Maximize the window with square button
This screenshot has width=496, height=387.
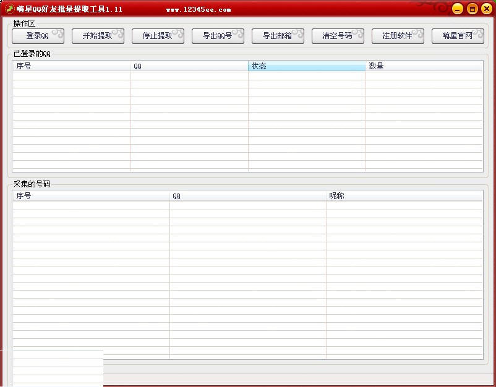click(x=472, y=9)
